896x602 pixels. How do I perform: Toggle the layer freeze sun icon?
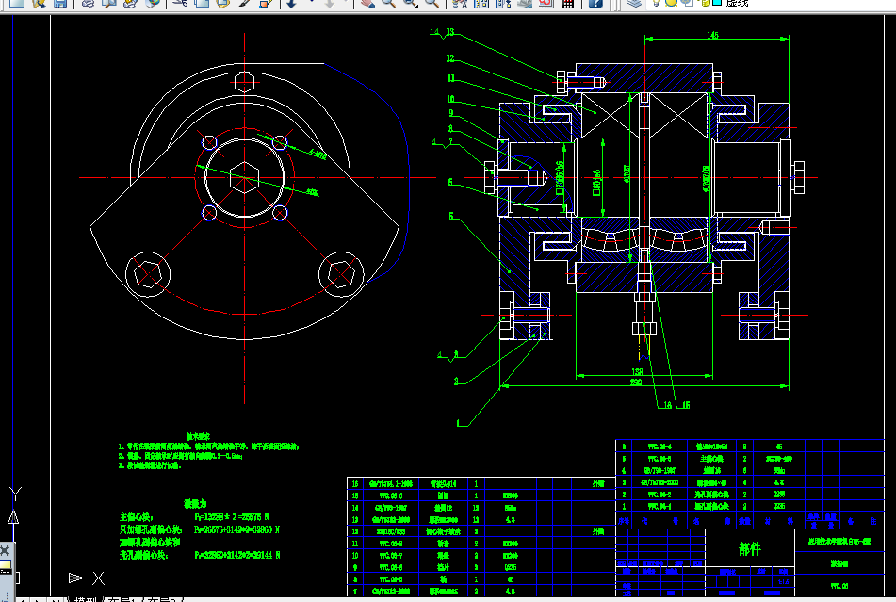pos(672,3)
